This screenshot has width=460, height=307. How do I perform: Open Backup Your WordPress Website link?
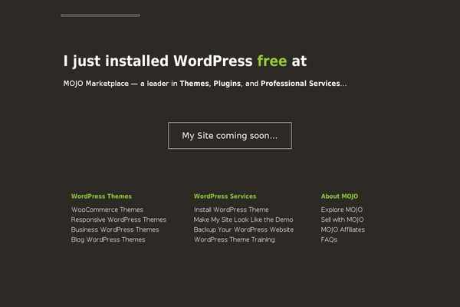(244, 229)
